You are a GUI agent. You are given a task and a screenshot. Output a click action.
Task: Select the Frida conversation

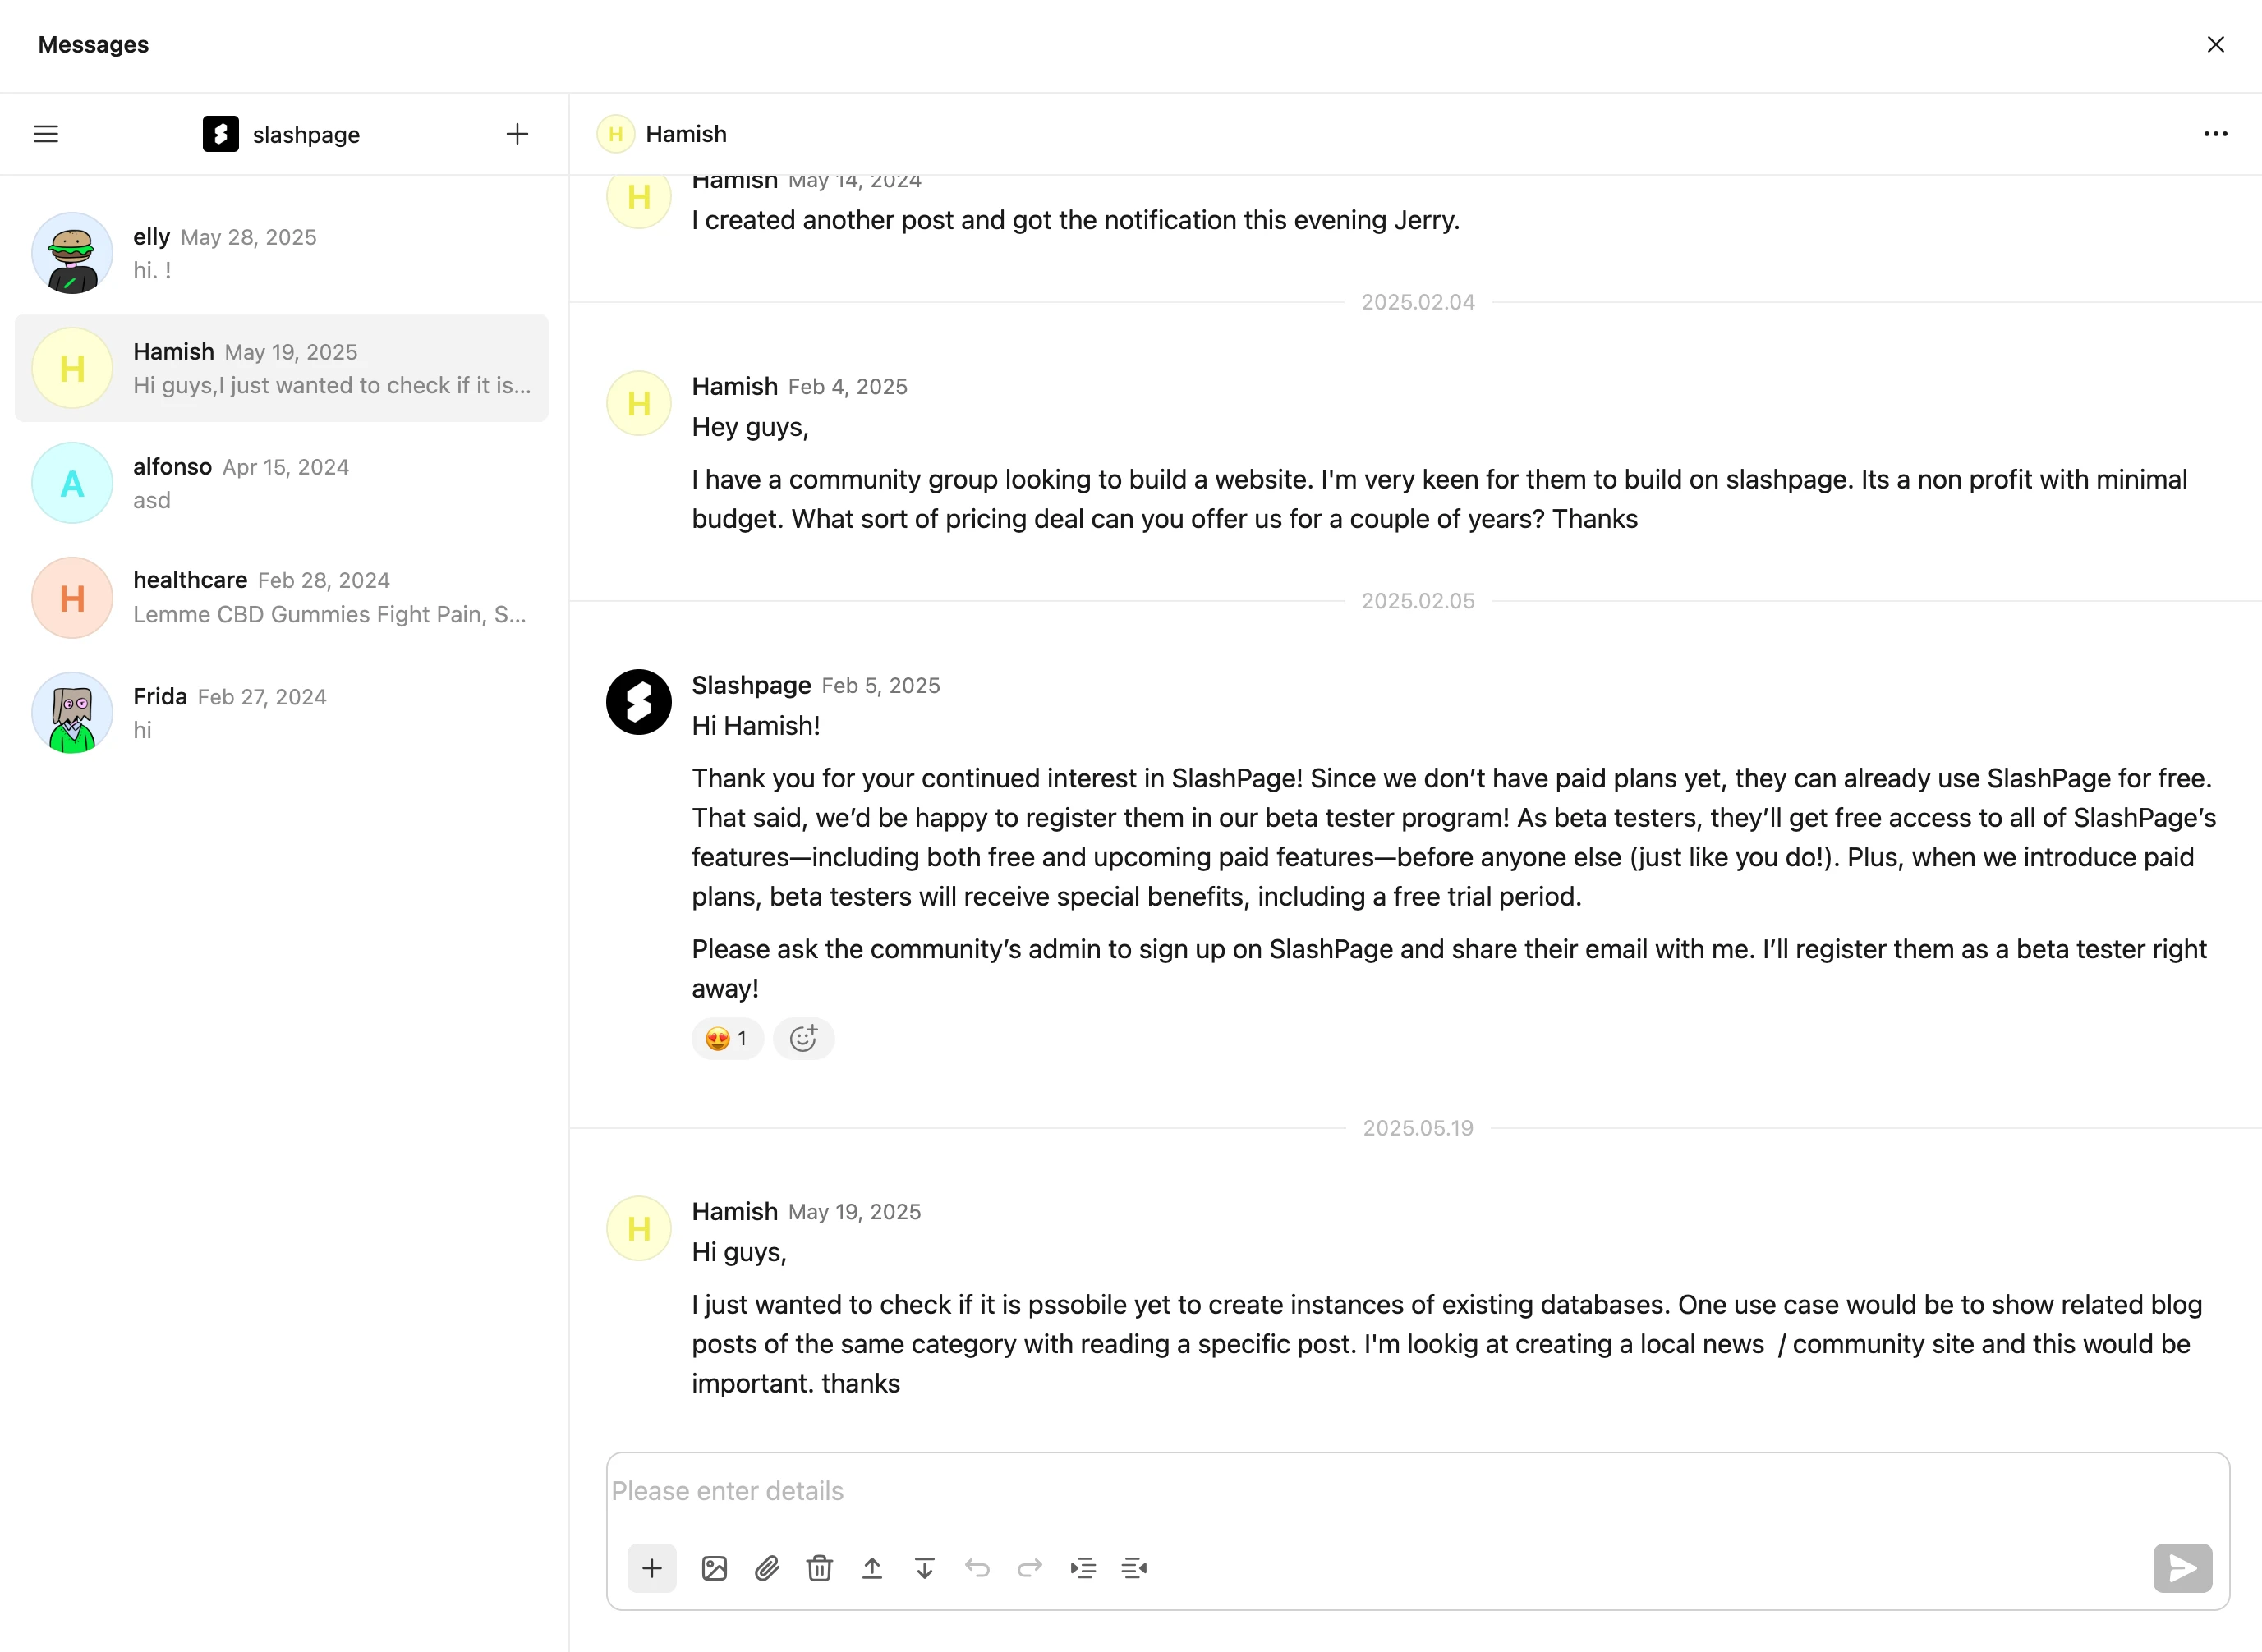point(282,713)
